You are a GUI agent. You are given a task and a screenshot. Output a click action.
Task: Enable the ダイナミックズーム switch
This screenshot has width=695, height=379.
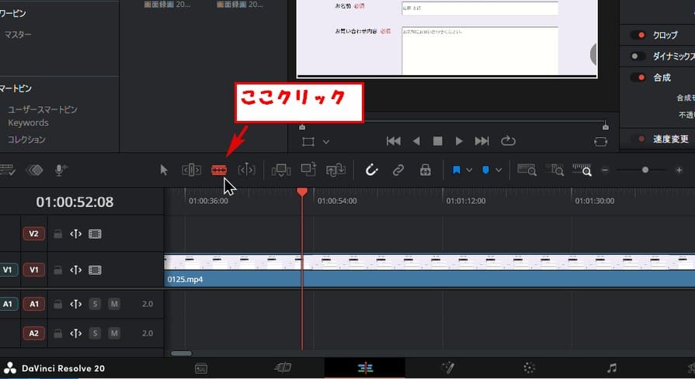638,57
